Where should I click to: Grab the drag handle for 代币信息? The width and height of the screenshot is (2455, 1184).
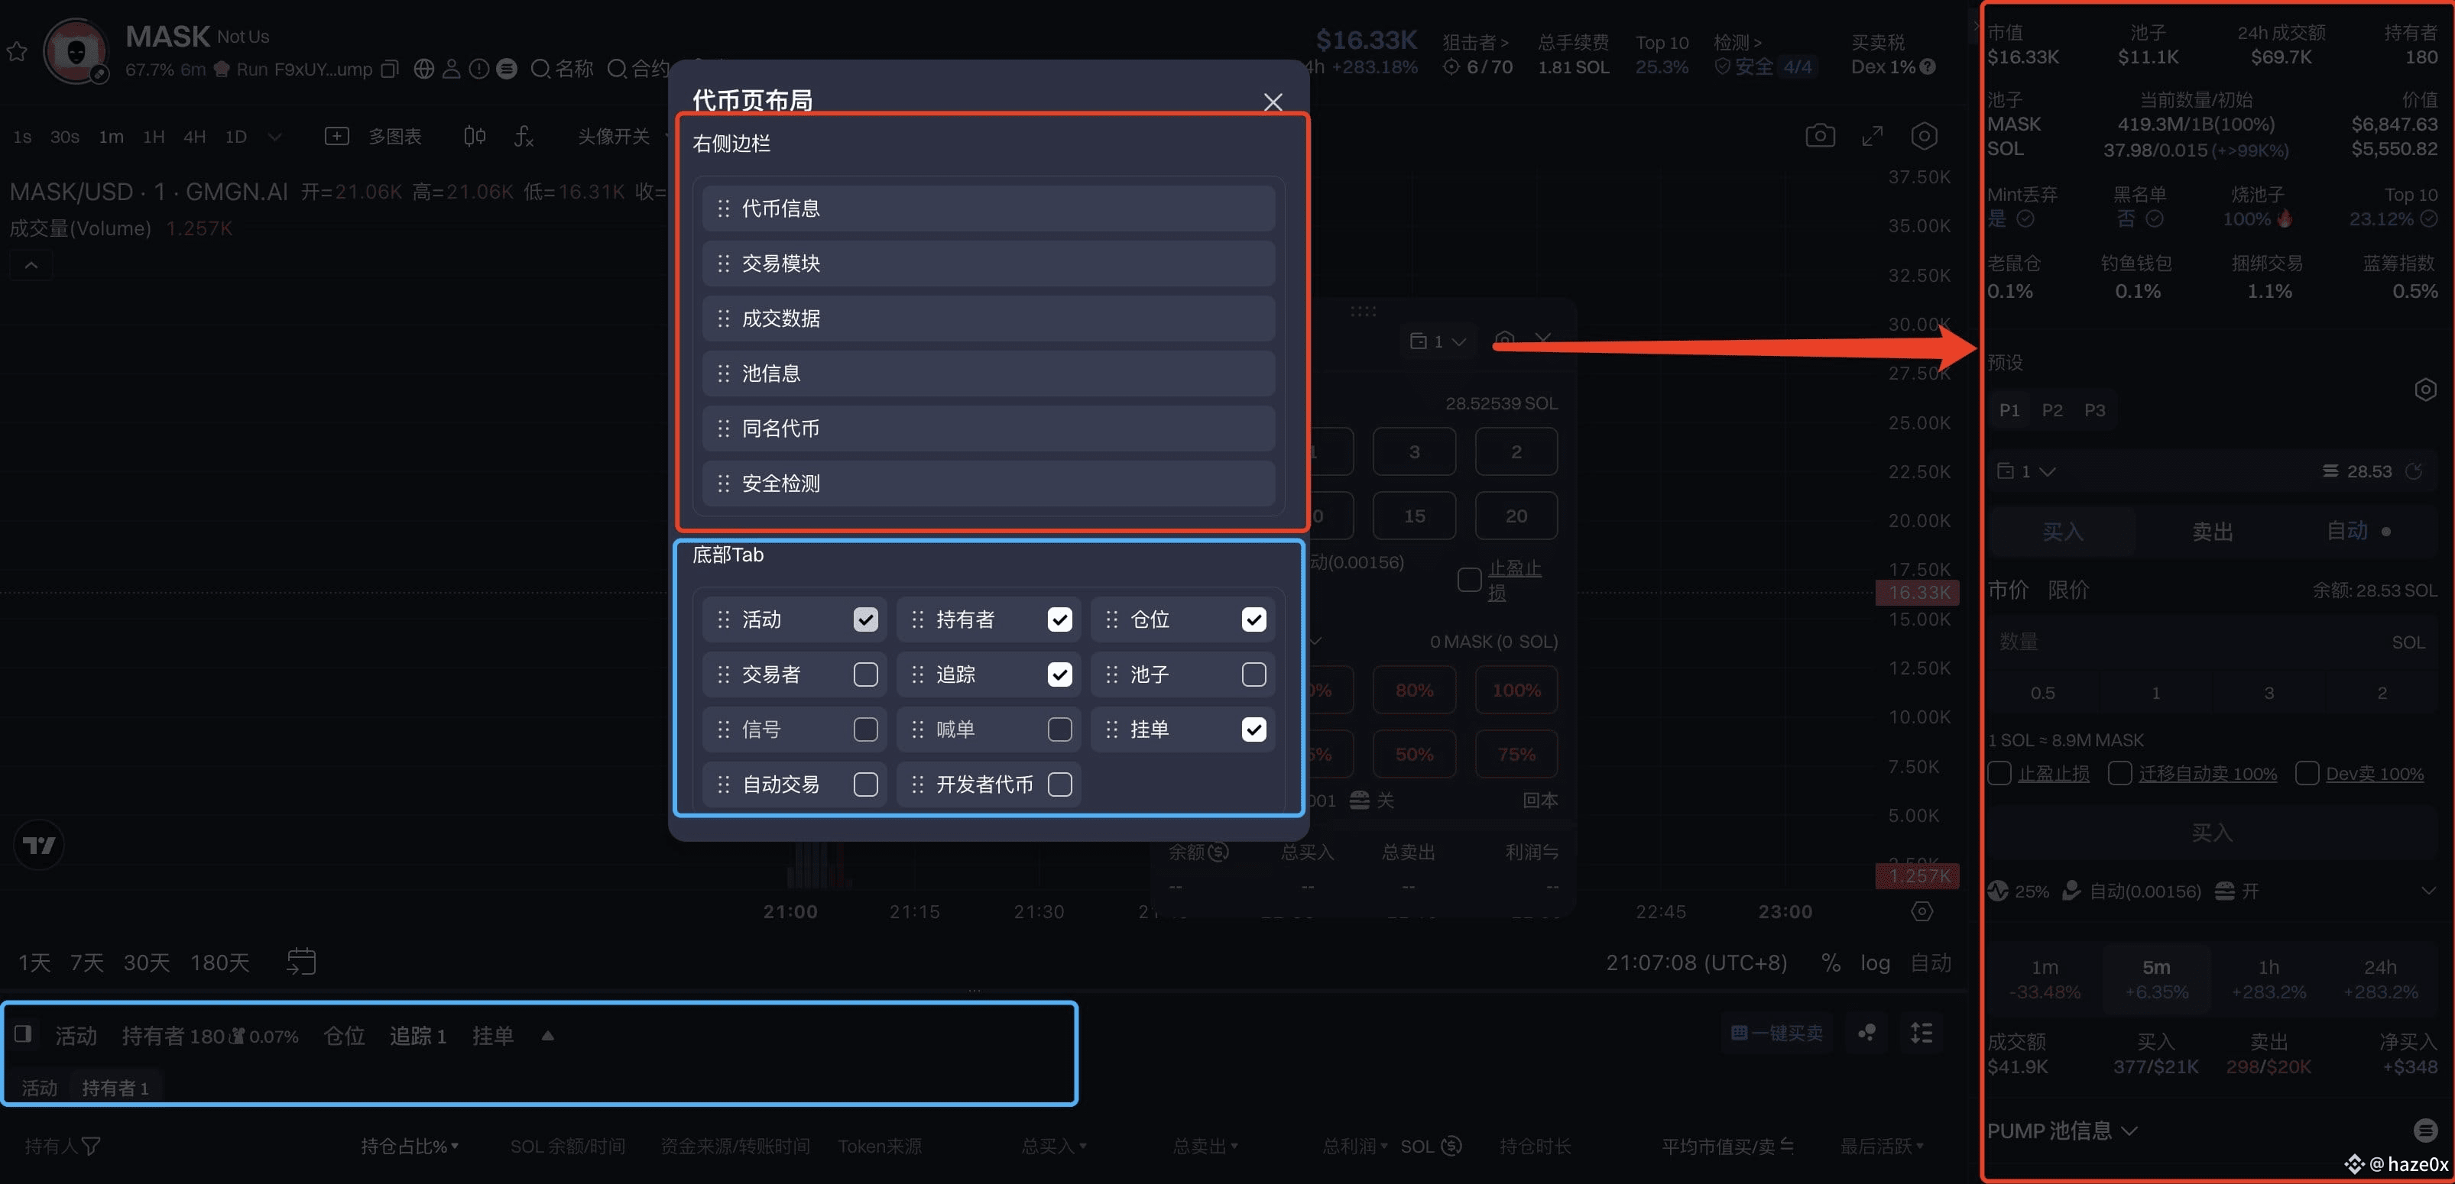(x=723, y=209)
